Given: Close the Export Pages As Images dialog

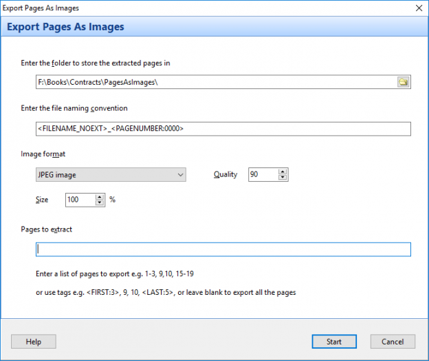Looking at the screenshot, I should tap(419, 8).
